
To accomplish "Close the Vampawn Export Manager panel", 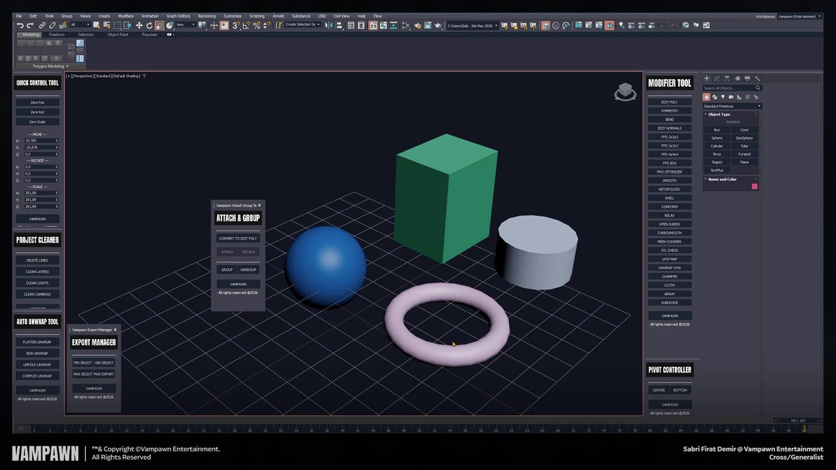I will 115,330.
